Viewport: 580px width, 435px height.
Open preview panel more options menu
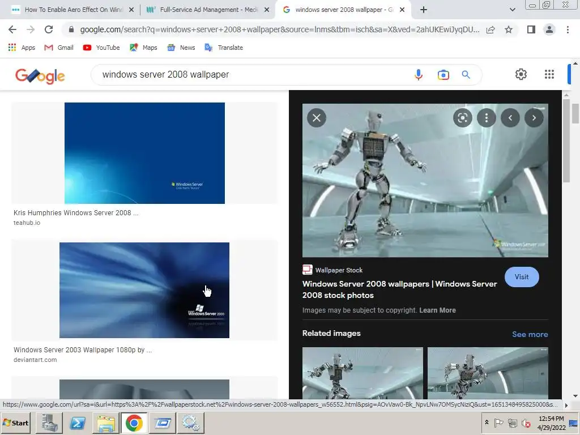click(x=486, y=118)
